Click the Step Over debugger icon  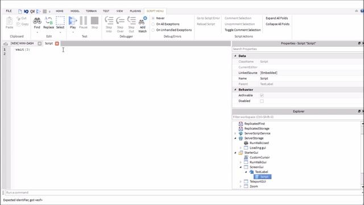(x=120, y=20)
